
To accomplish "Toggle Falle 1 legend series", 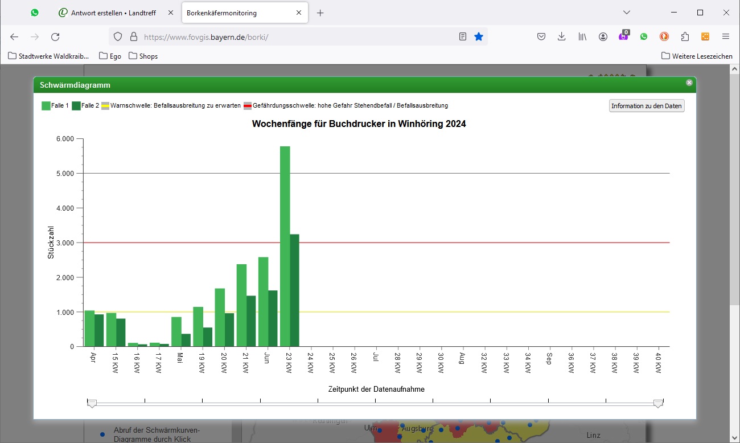I will click(55, 105).
